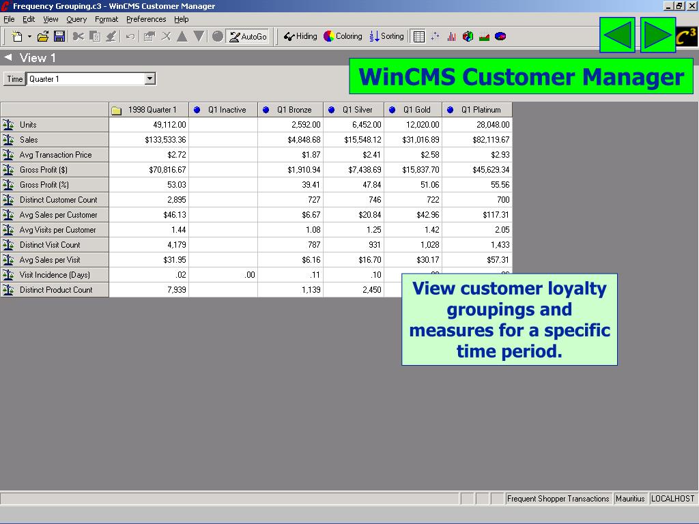Open the Coloring tool
The image size is (699, 524).
pyautogui.click(x=343, y=37)
